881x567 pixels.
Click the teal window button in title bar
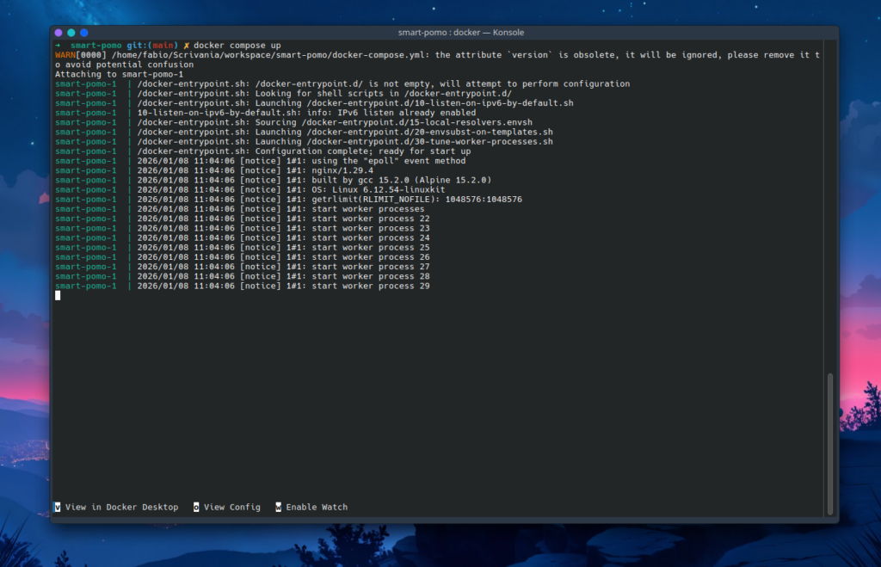[71, 33]
